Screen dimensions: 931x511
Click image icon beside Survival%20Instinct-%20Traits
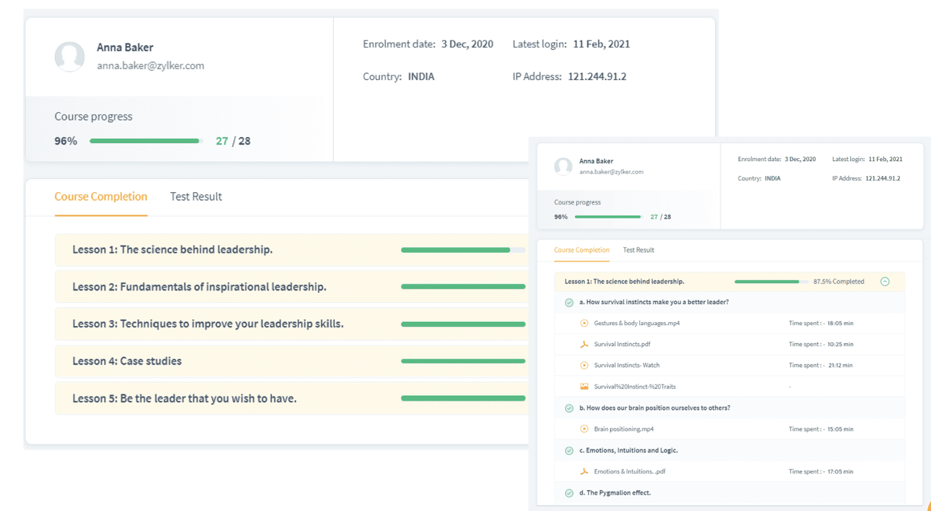pos(584,387)
